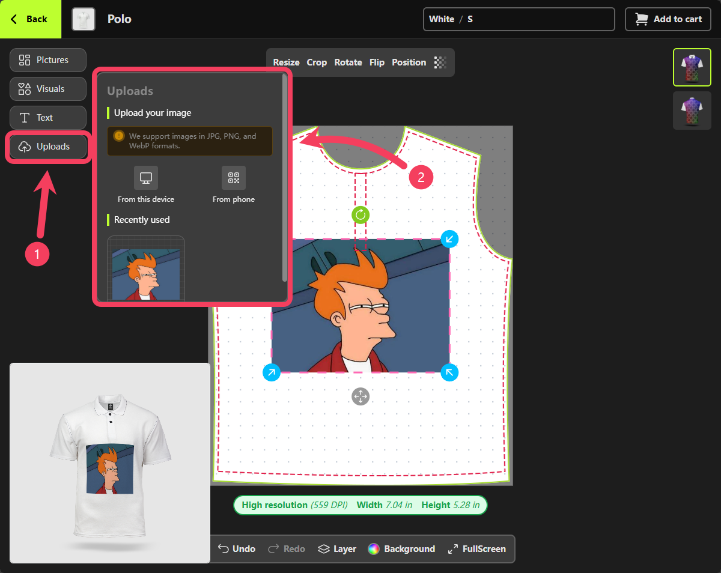Choose Resize in the image toolbar
The width and height of the screenshot is (721, 573).
[x=286, y=62]
